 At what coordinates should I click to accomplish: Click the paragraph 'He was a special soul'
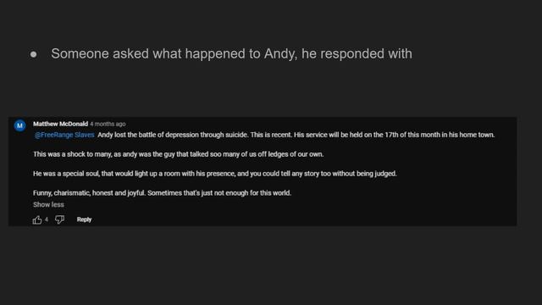point(215,174)
